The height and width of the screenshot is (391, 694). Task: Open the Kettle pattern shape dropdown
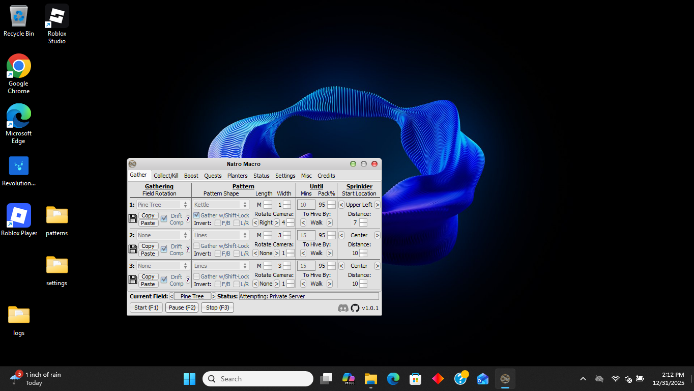[221, 205]
